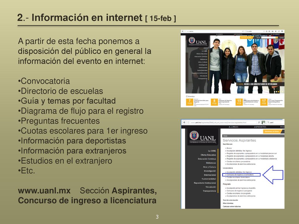Click back arrow in the upper browser screenshot
This screenshot has width=299, height=224.
coord(183,32)
